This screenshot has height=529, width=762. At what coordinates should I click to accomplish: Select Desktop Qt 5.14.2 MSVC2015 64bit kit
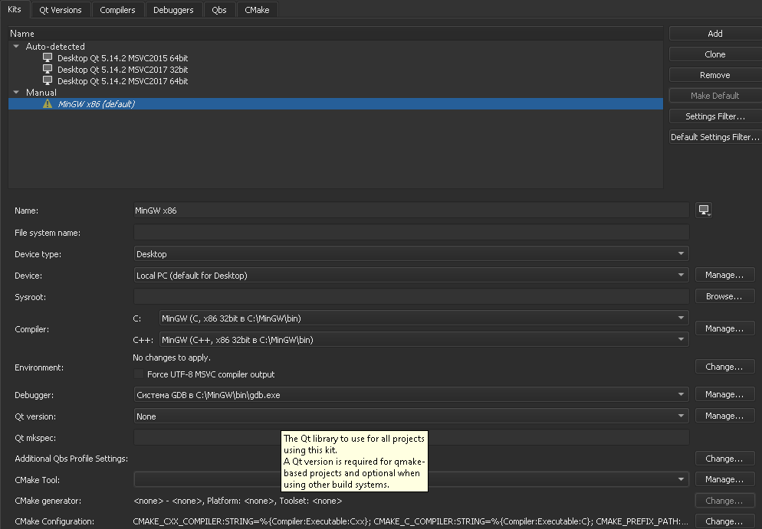coord(123,58)
